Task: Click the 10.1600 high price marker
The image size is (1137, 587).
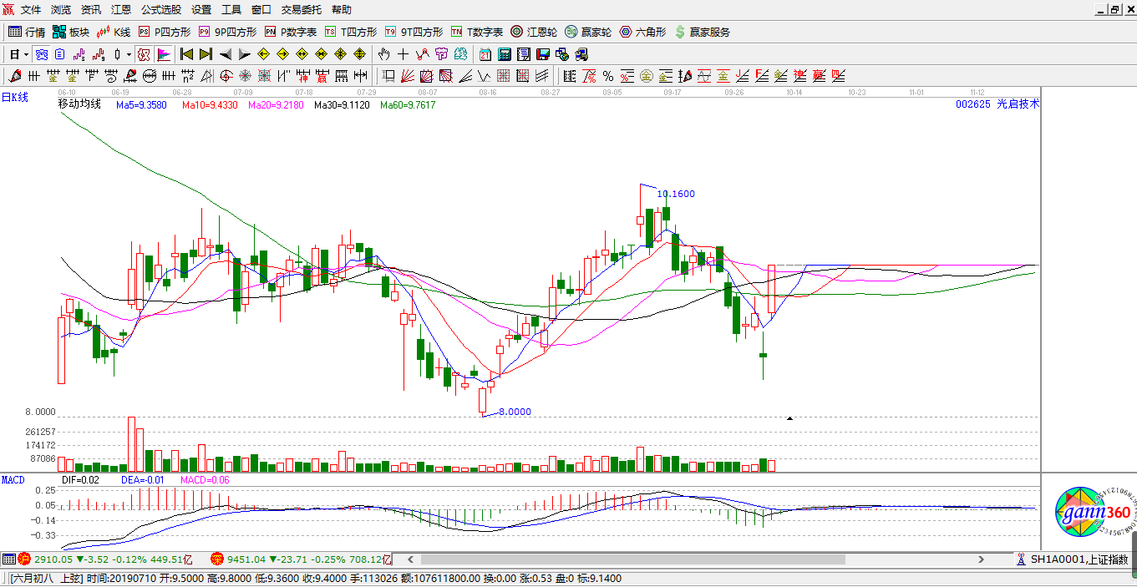Action: pos(676,194)
